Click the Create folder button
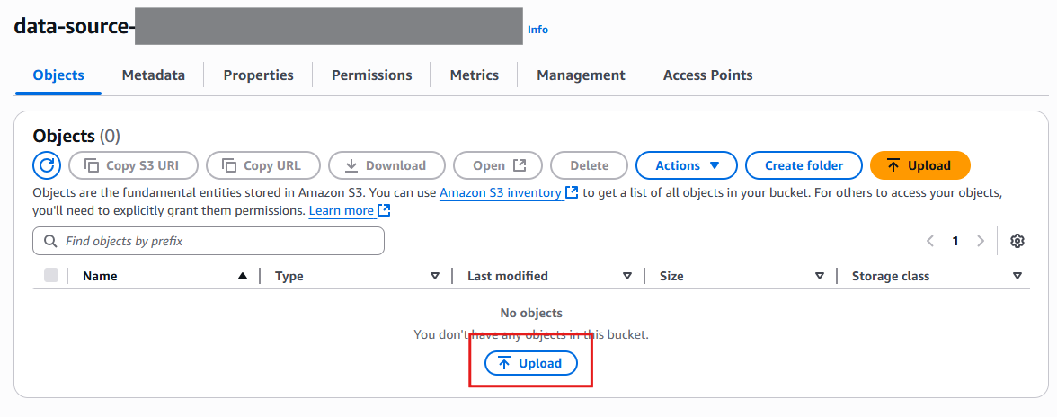This screenshot has width=1057, height=417. point(804,165)
